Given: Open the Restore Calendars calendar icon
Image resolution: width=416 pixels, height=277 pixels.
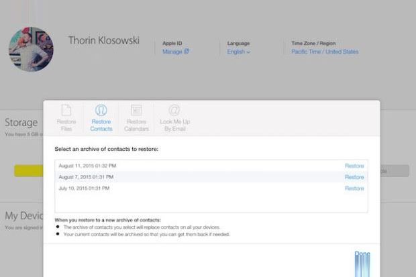Looking at the screenshot, I should 136,110.
